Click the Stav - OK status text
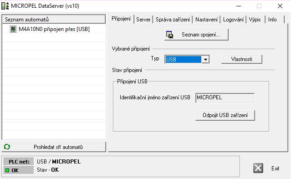The height and width of the screenshot is (179, 291). [48, 170]
